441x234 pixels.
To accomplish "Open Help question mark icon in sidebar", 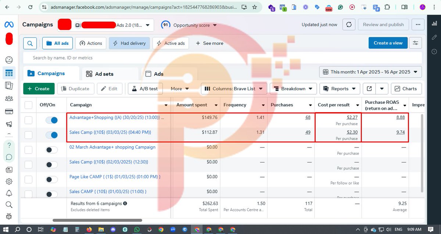I will coord(9,145).
